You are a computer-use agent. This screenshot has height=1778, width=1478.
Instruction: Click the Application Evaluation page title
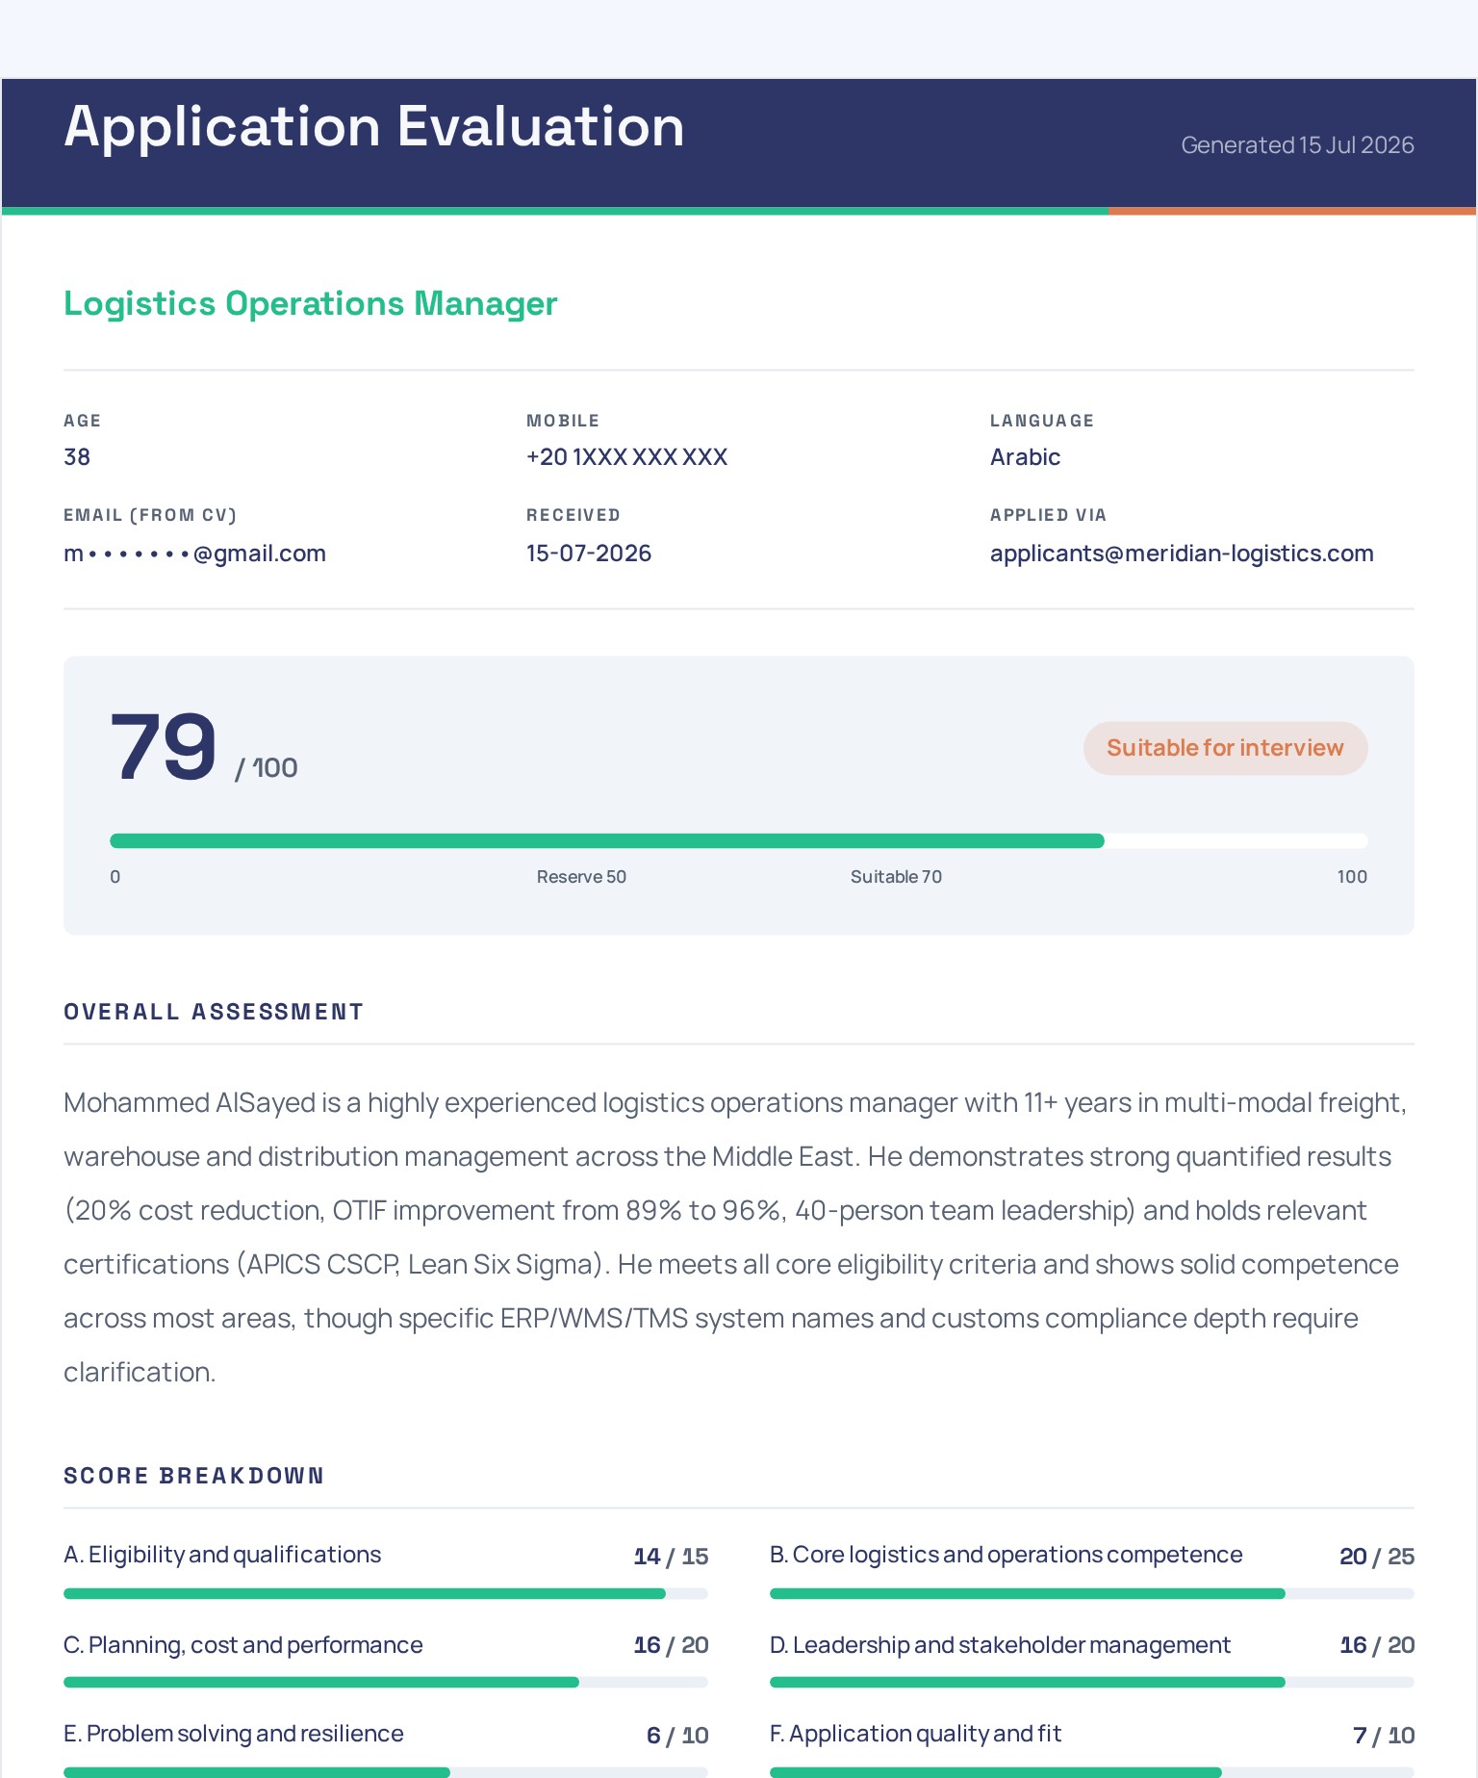[373, 127]
